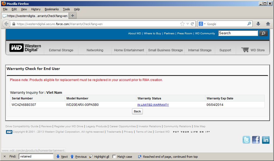Open the Bookmarks menu

pyautogui.click(x=52, y=9)
